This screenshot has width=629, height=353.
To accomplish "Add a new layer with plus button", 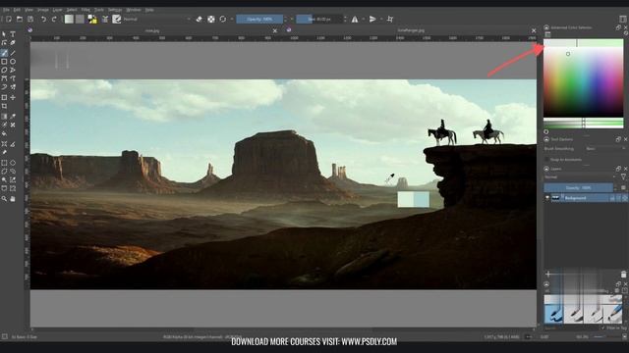I will tap(548, 275).
